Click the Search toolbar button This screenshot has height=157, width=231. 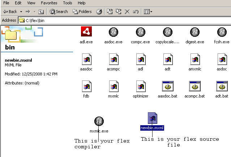click(59, 12)
